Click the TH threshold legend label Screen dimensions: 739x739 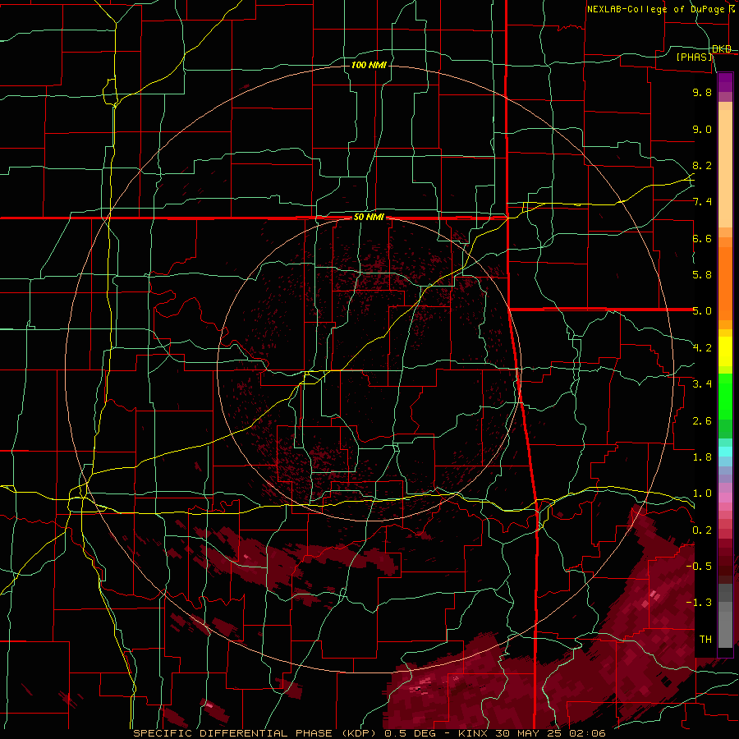coord(705,640)
